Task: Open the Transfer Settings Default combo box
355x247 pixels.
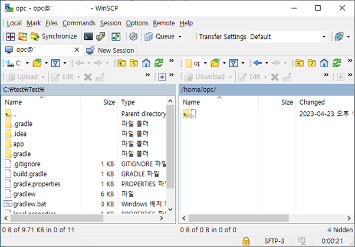Action: point(288,36)
